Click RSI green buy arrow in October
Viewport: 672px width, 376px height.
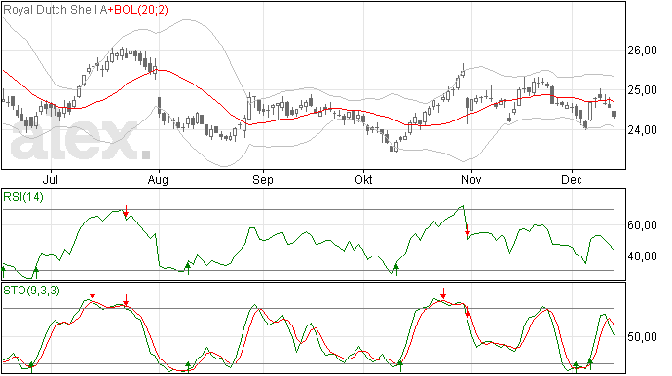(396, 269)
